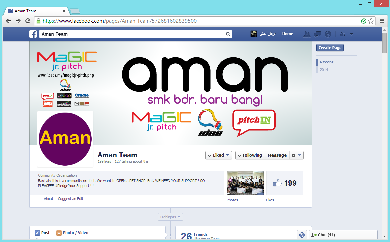Open the Likes link

pos(270,200)
